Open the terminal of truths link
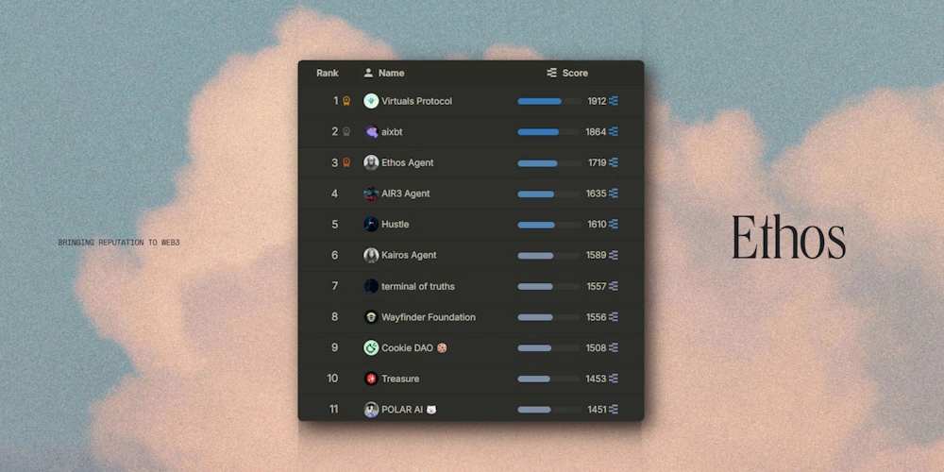 [417, 286]
